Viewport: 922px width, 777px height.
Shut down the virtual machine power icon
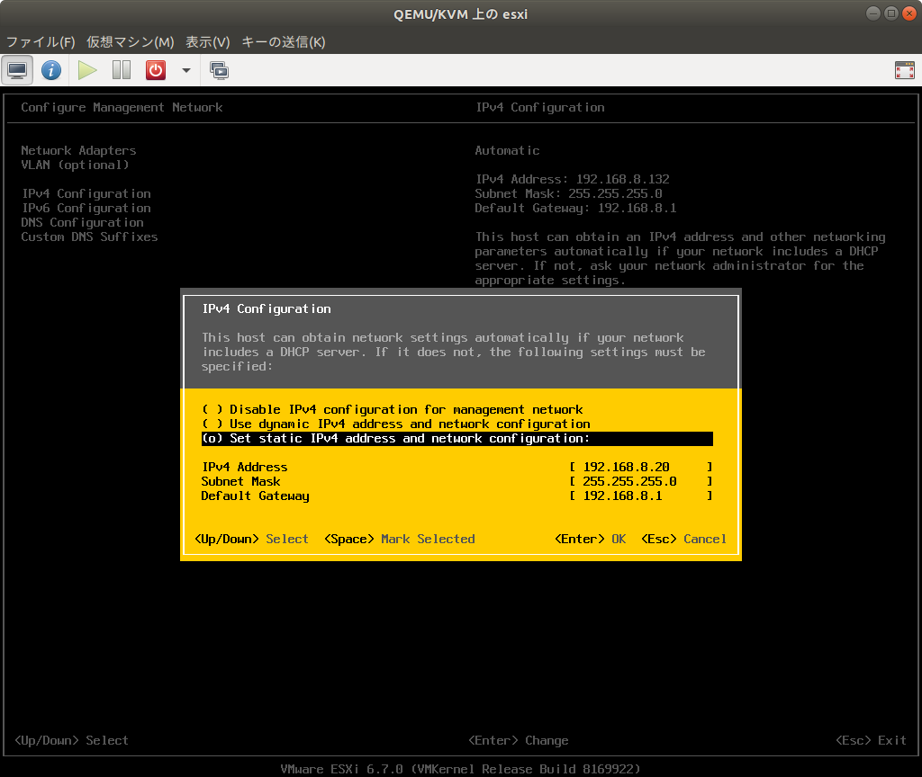point(156,70)
